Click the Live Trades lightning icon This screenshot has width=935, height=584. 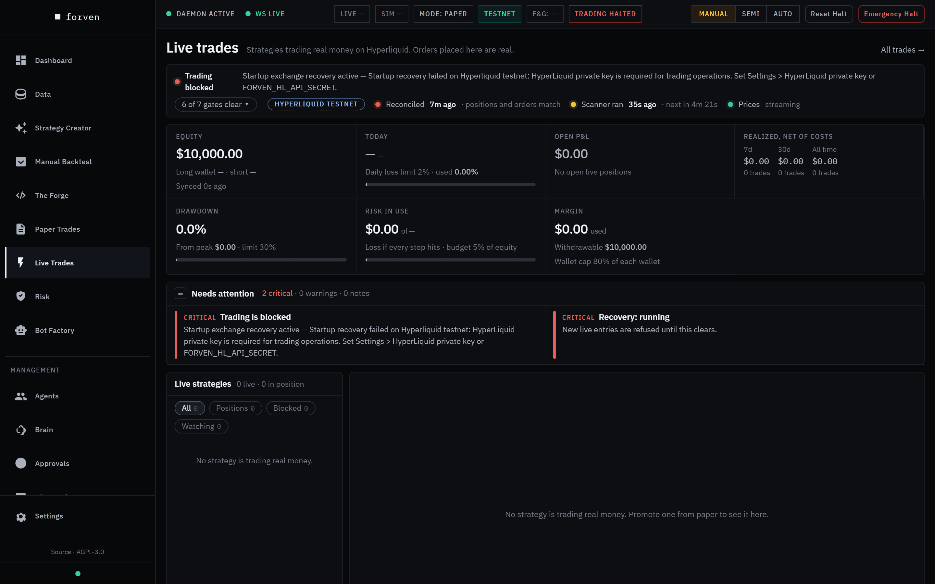tap(20, 263)
